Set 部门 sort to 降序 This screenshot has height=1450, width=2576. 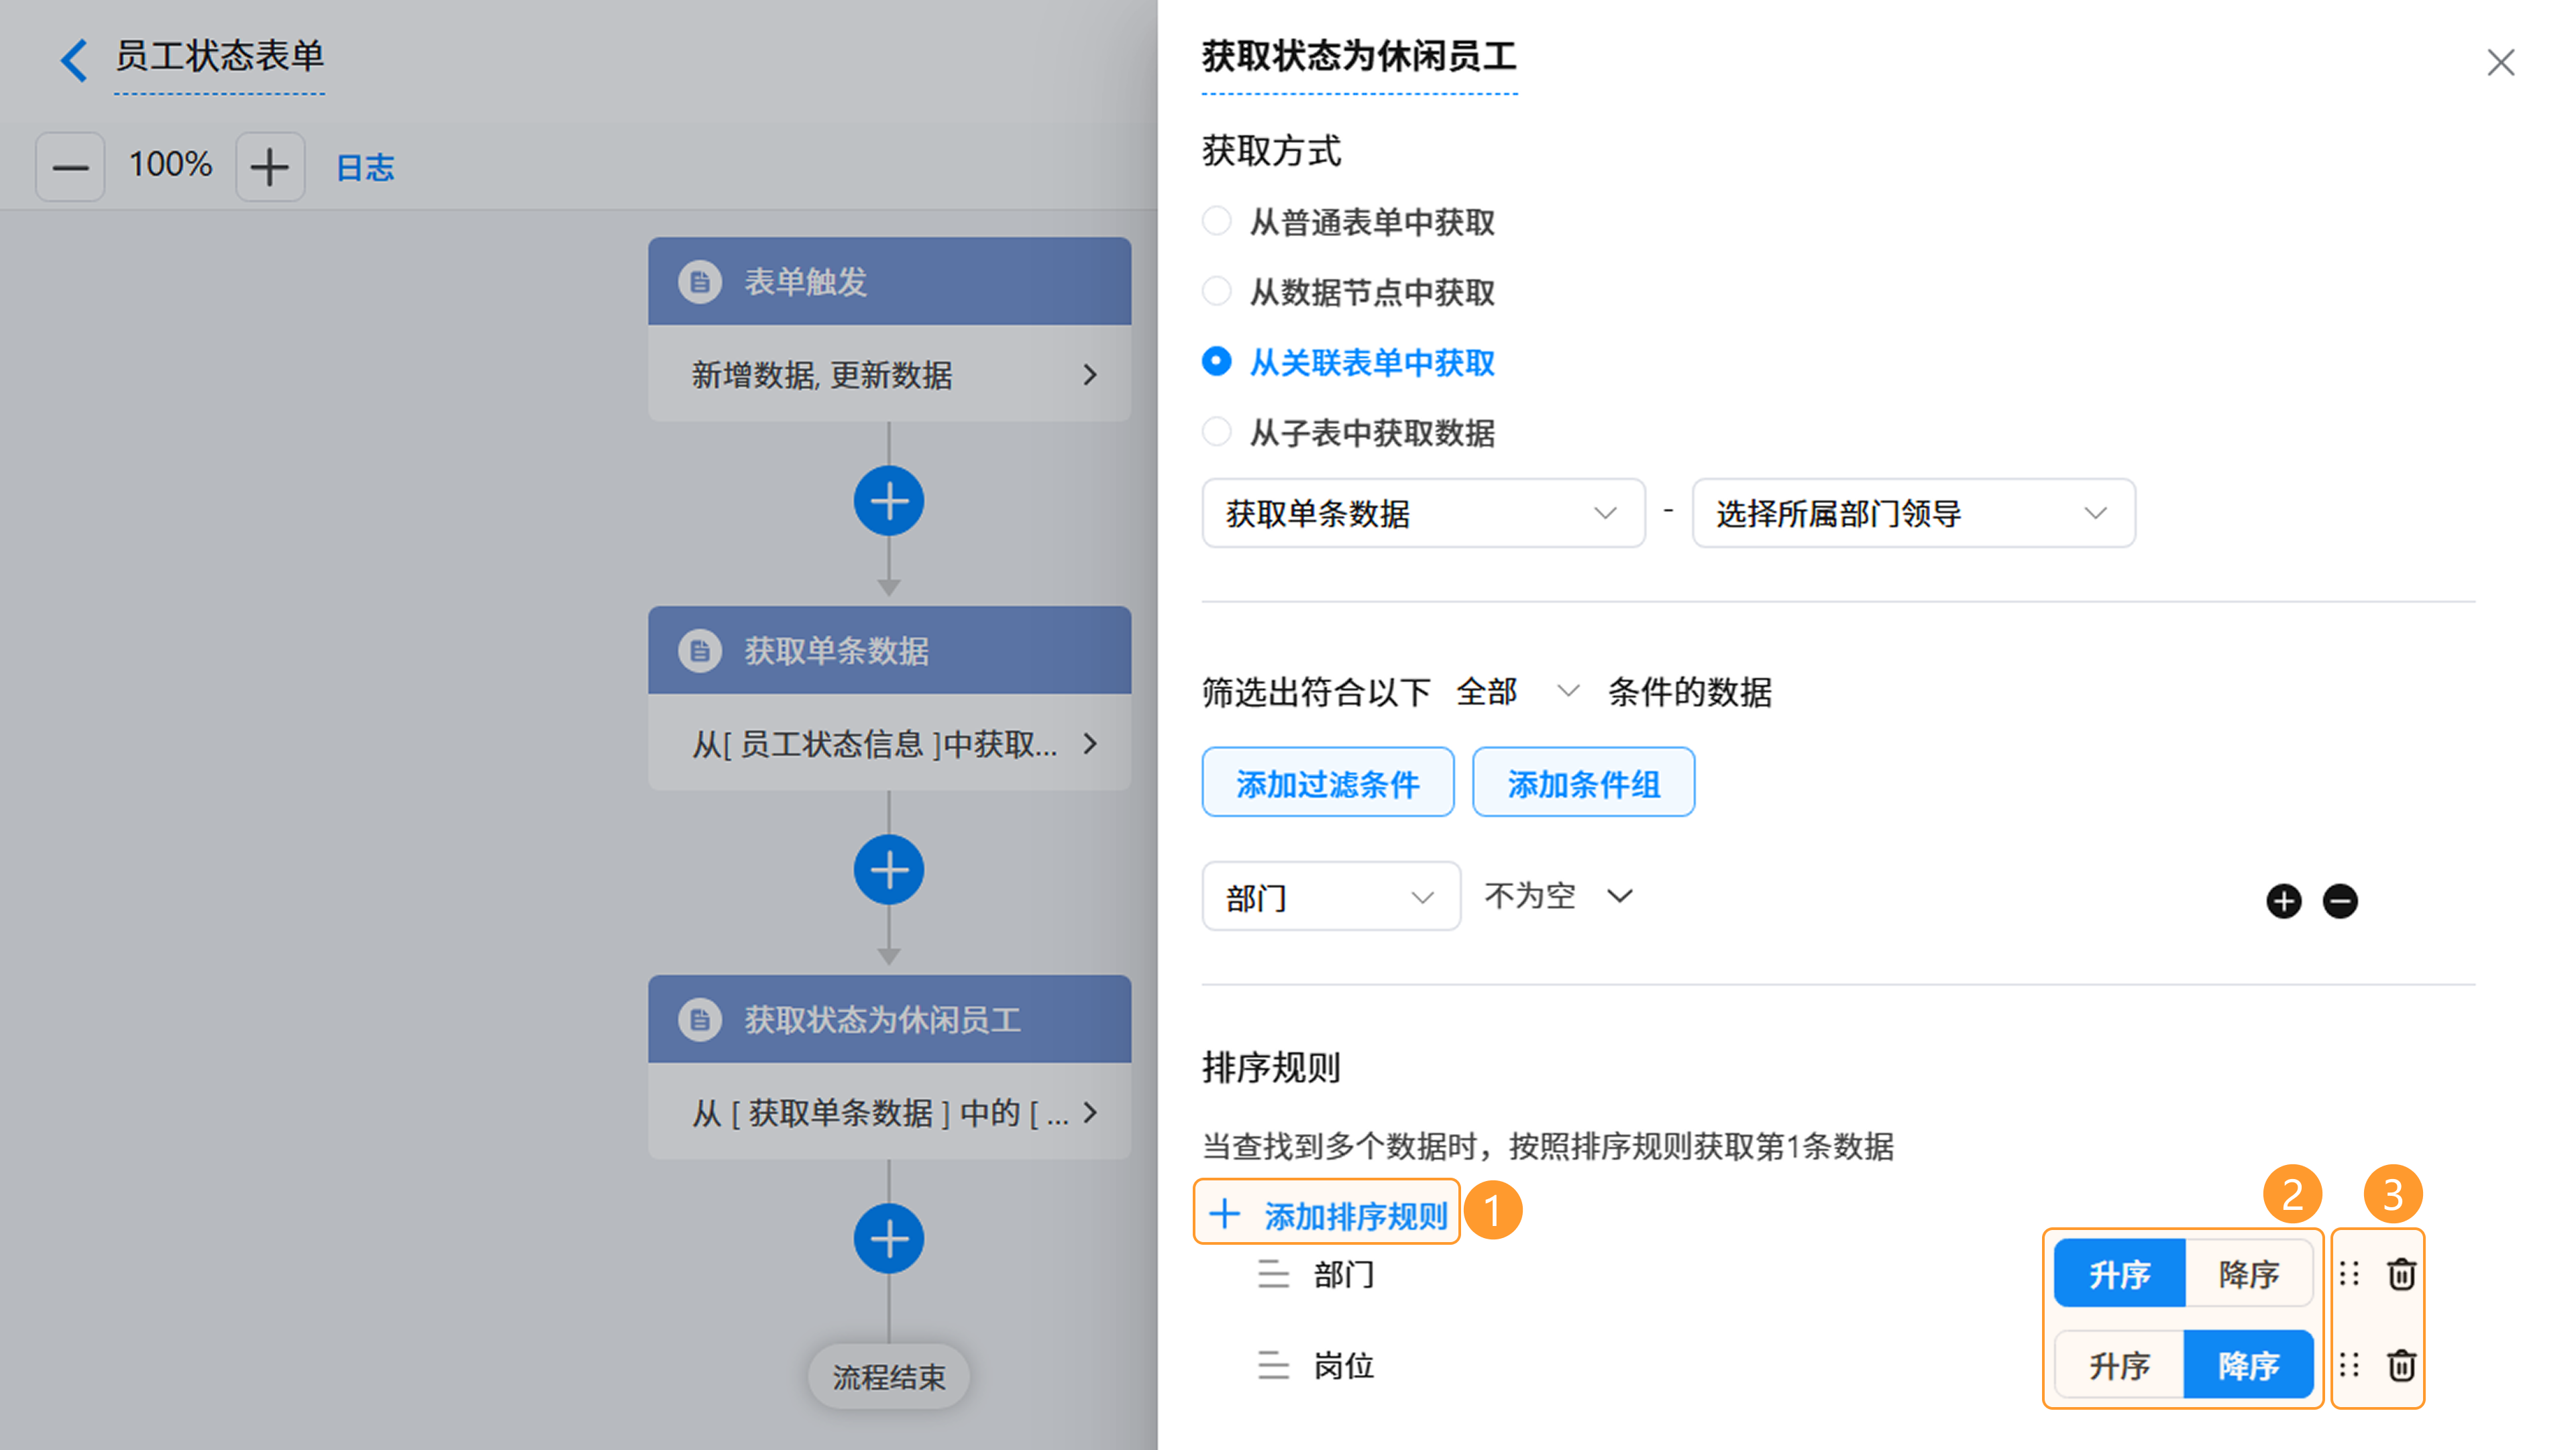[x=2249, y=1273]
